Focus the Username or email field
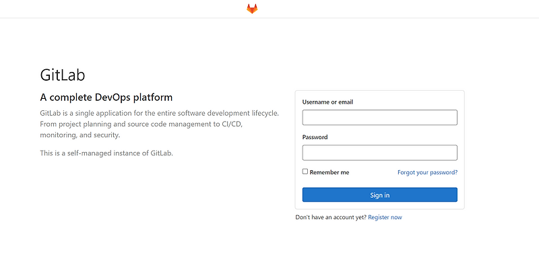The image size is (539, 269). coord(379,118)
